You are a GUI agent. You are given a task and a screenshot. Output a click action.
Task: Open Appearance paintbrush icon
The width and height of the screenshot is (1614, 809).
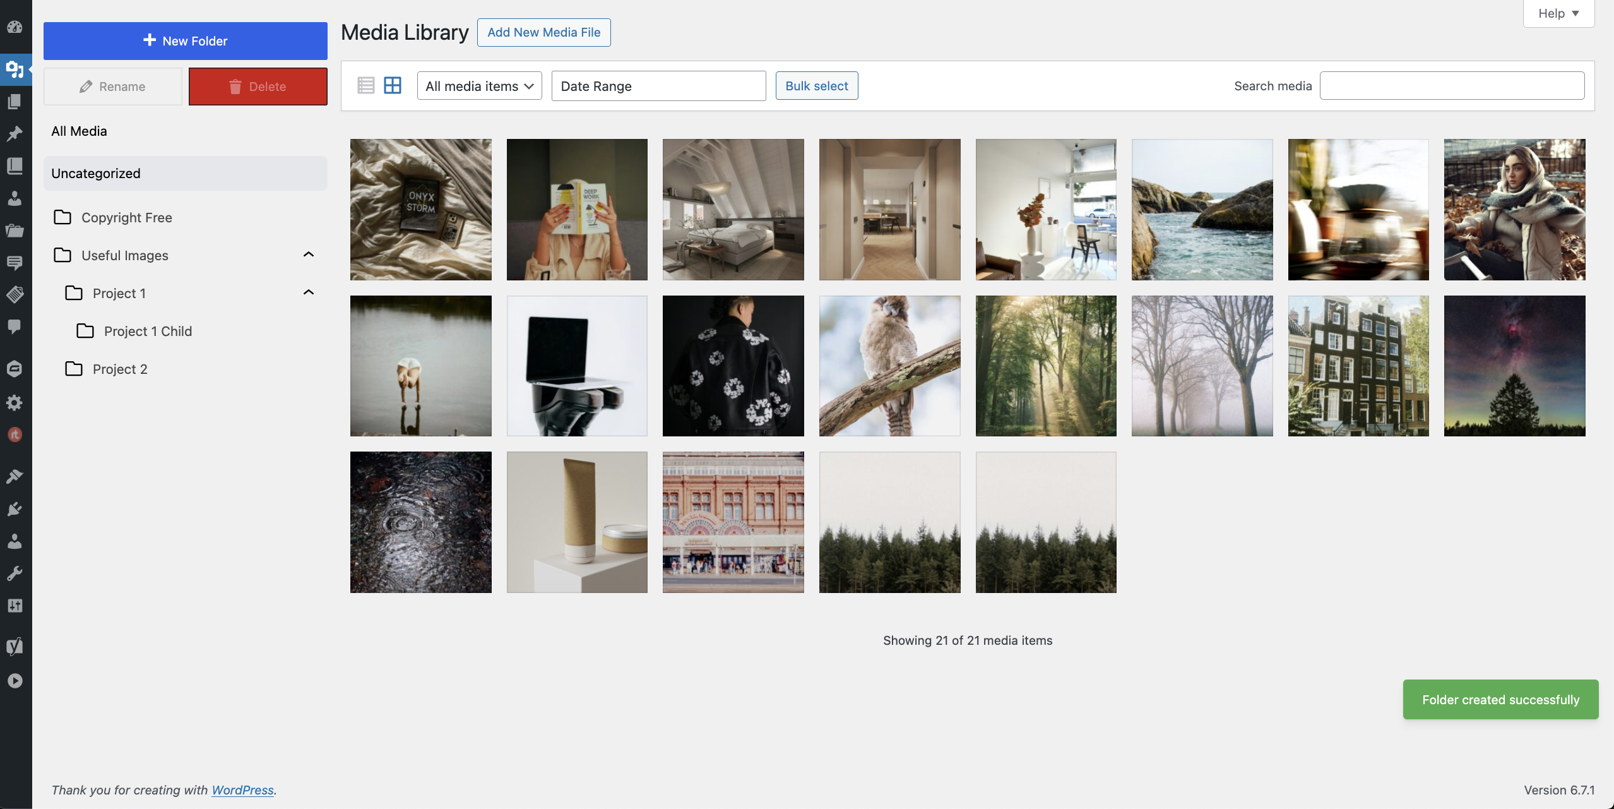(15, 476)
